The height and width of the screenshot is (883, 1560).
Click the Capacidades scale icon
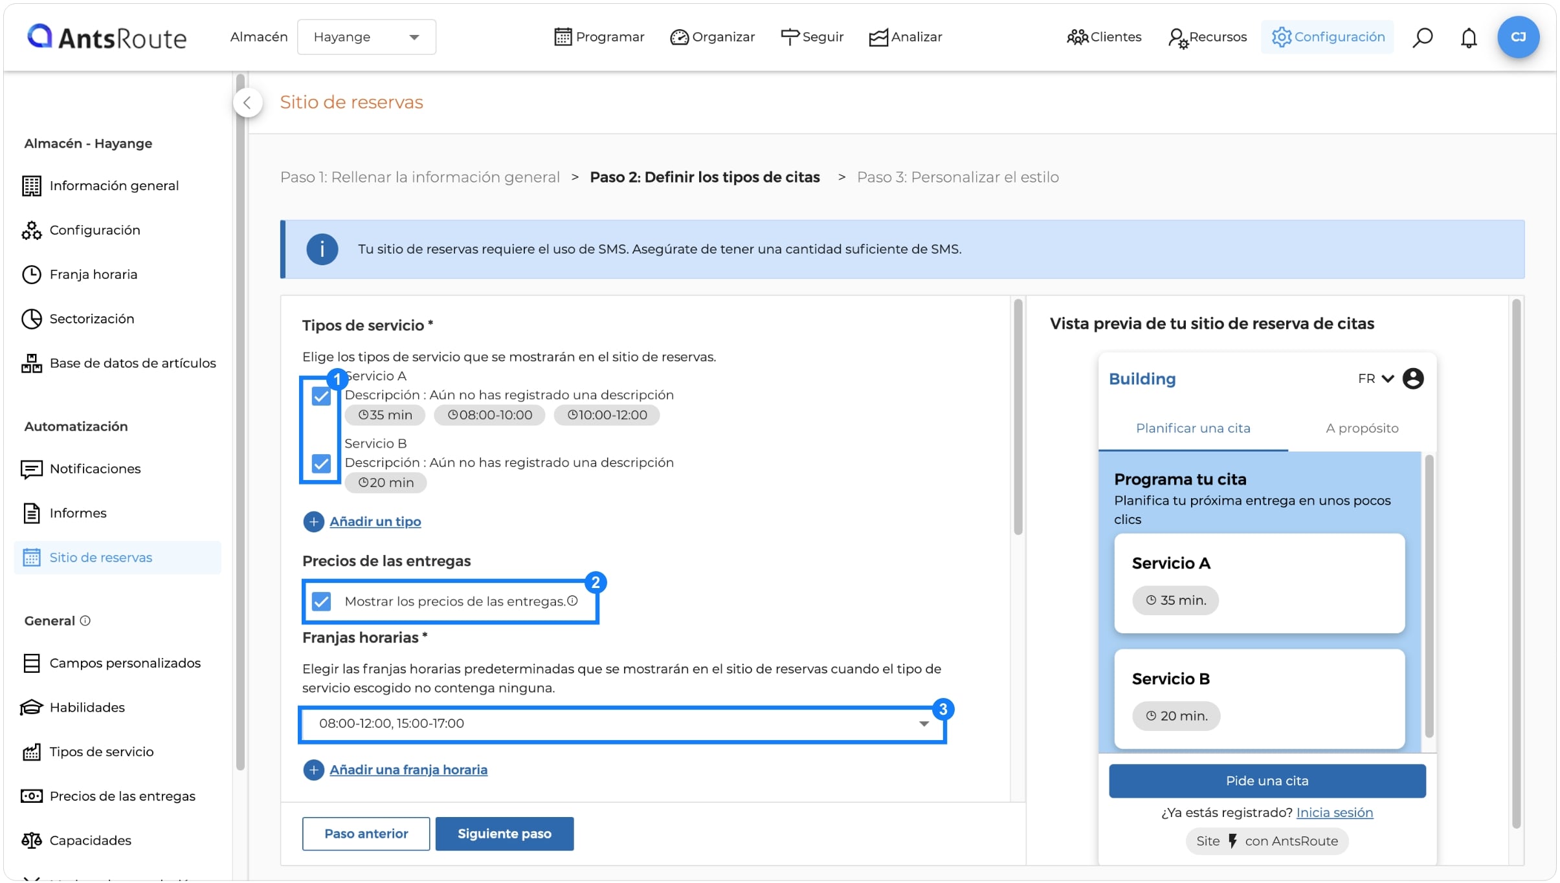click(x=31, y=840)
